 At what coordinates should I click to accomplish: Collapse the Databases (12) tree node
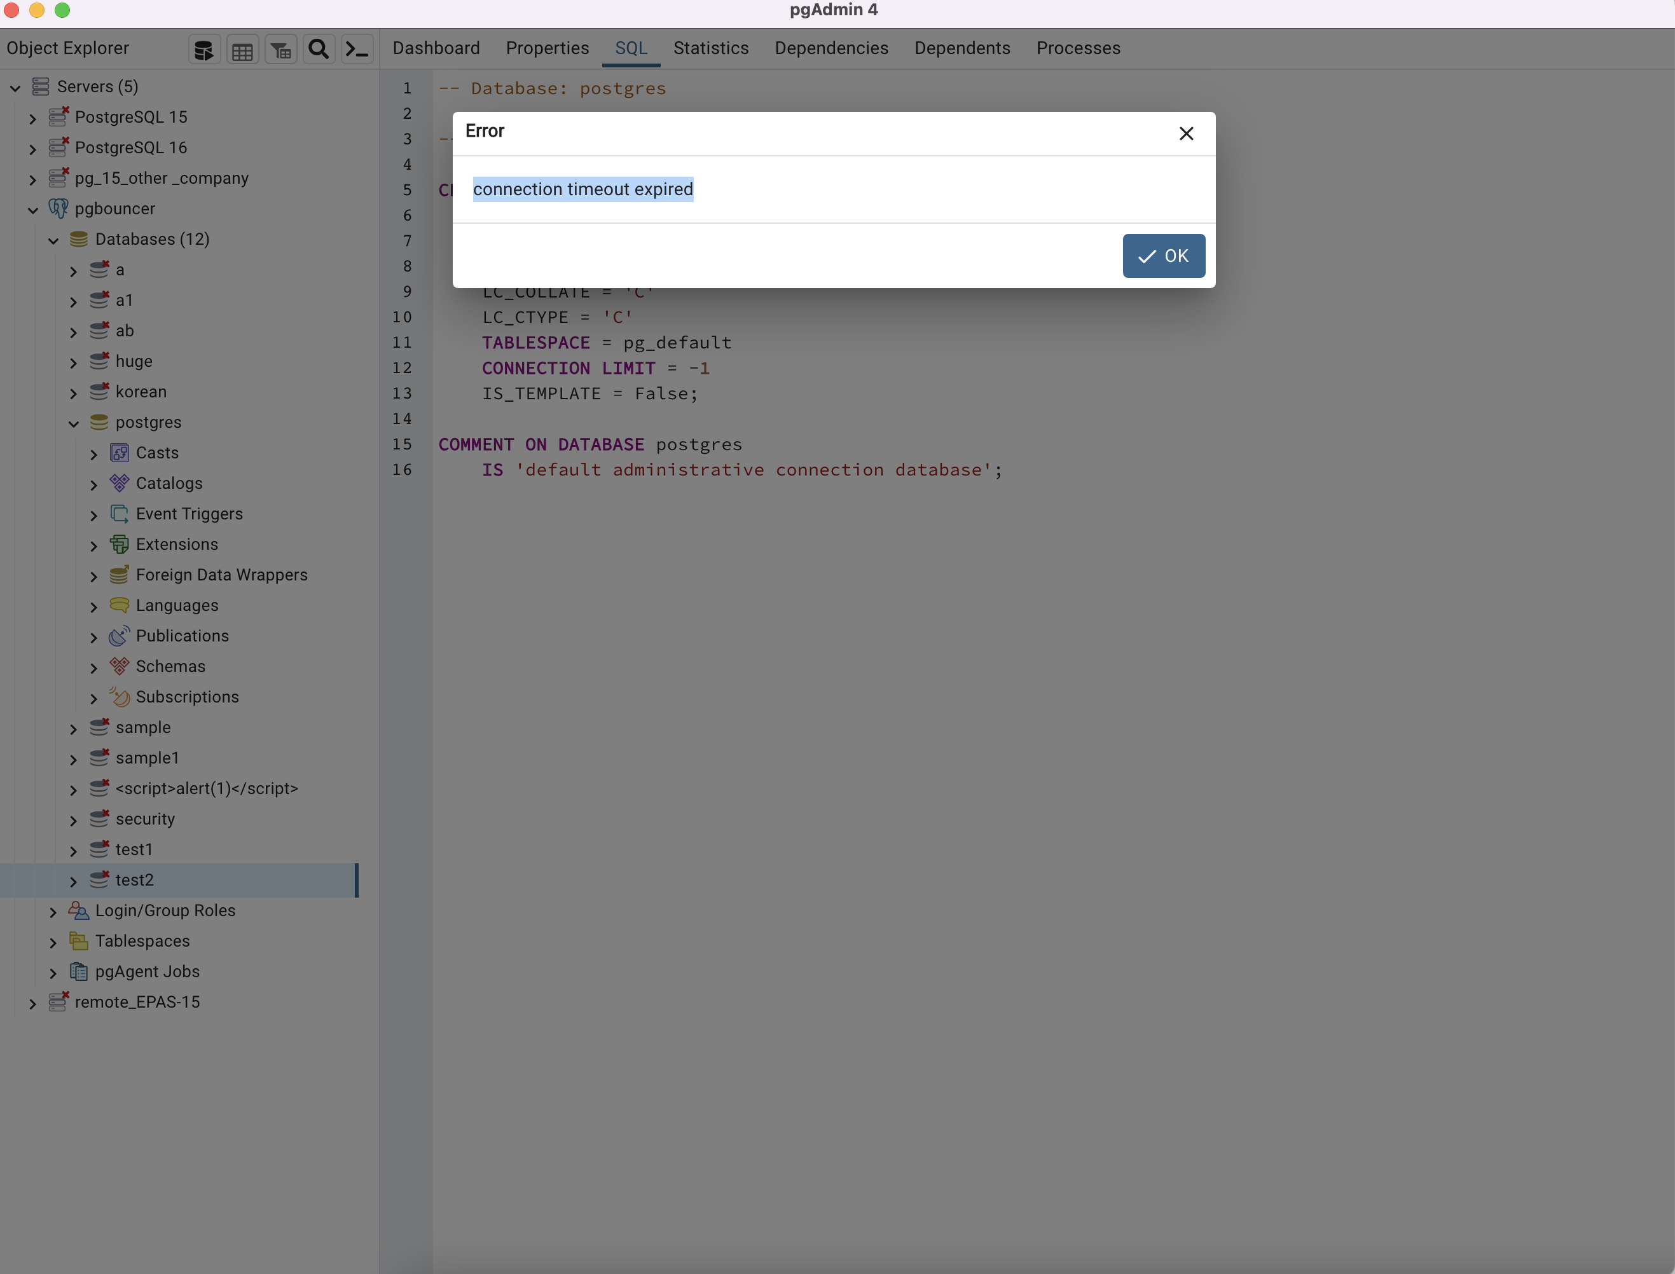53,240
